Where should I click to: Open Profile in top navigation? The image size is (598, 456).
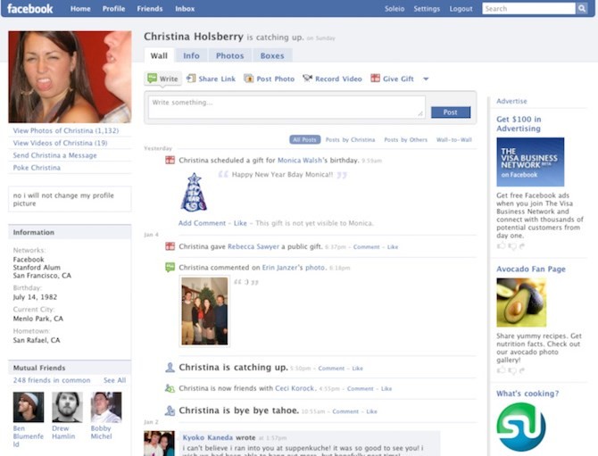coord(113,8)
